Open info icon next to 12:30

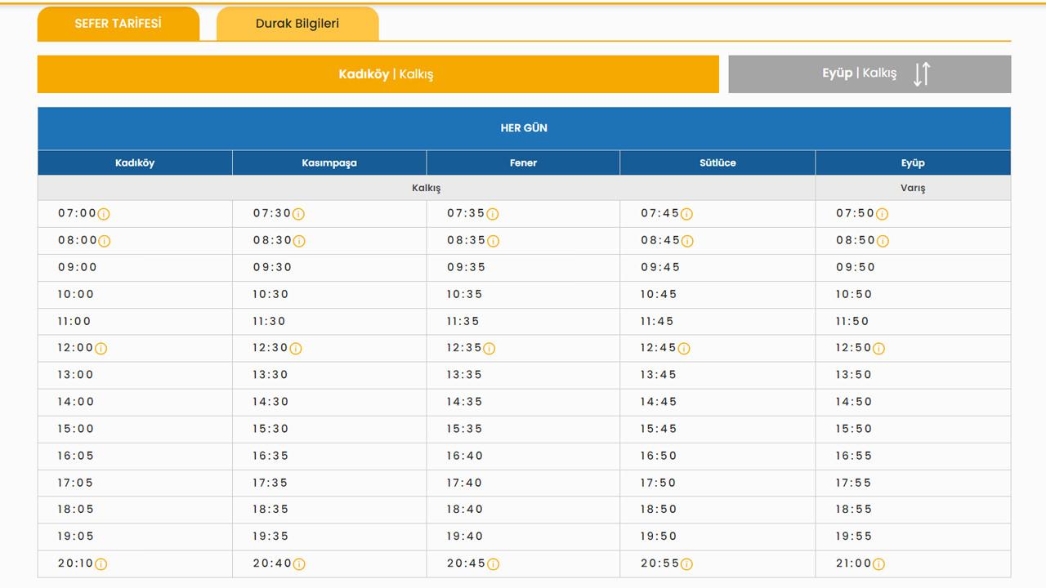click(x=296, y=349)
